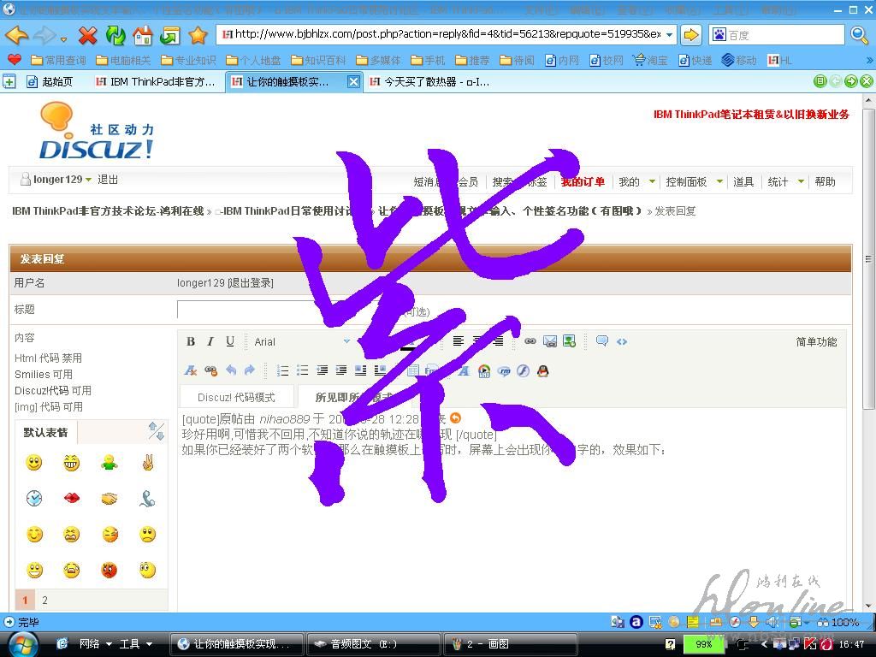
Task: Insert unordered bullet list
Action: (302, 370)
